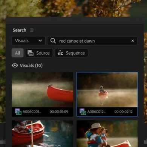
Task: Click the 'red canoe at dawn' search field
Action: click(92, 41)
